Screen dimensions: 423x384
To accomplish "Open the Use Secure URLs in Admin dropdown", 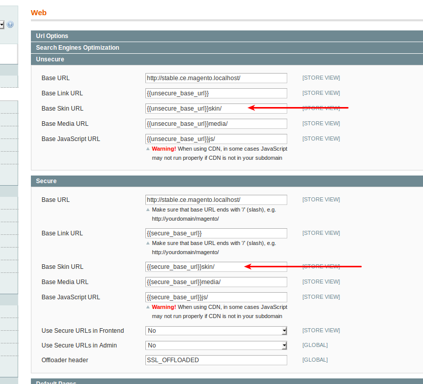I will tap(216, 345).
